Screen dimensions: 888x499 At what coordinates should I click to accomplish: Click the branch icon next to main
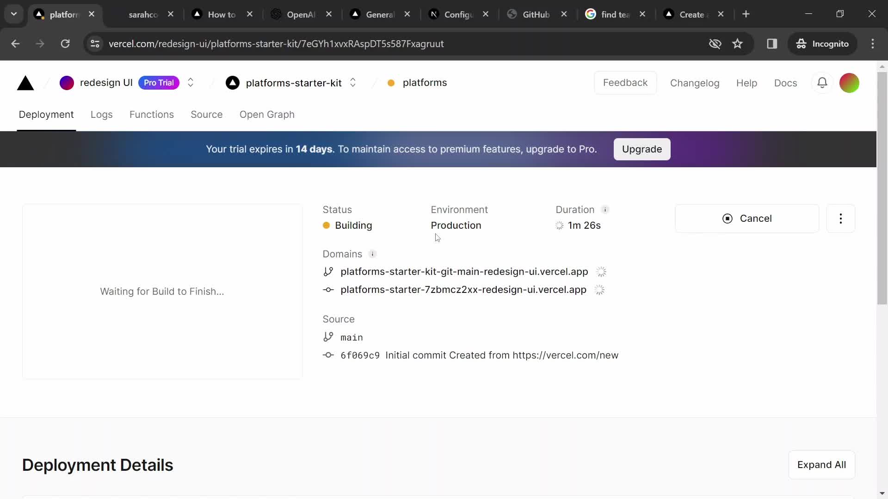[x=328, y=337]
